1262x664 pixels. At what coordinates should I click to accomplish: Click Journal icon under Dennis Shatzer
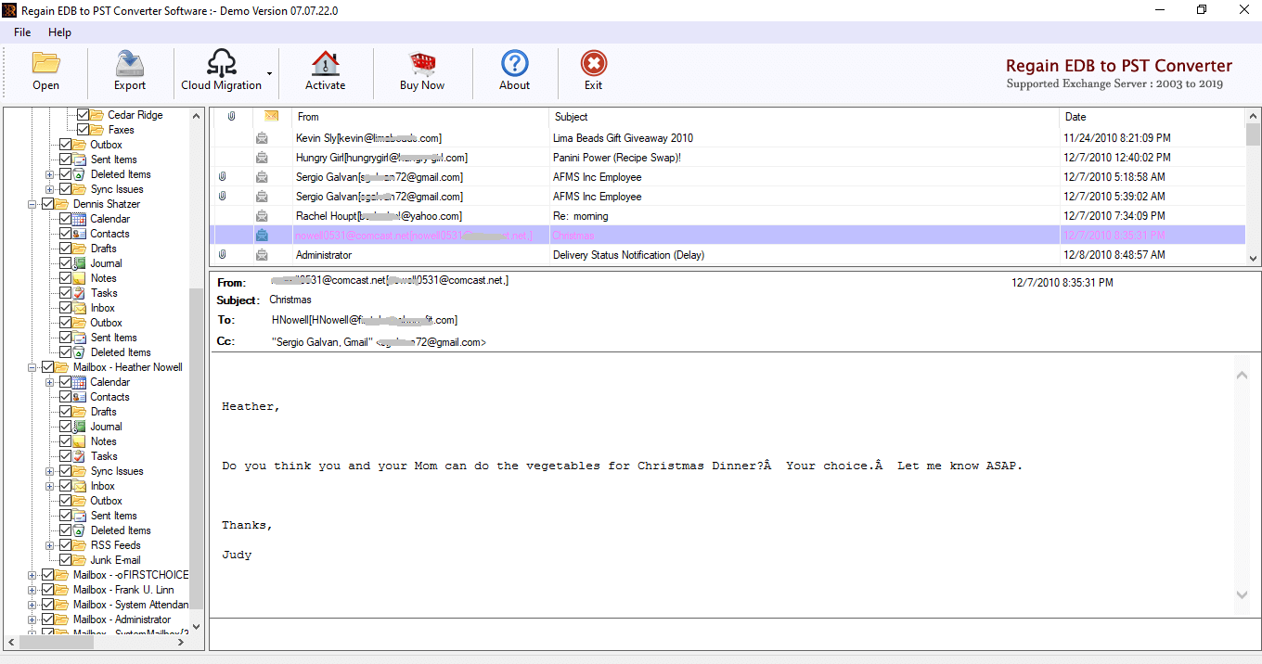(80, 263)
